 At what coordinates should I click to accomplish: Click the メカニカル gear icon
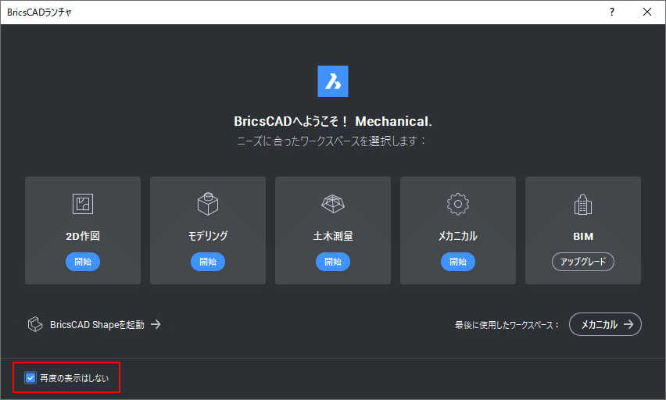pyautogui.click(x=458, y=204)
